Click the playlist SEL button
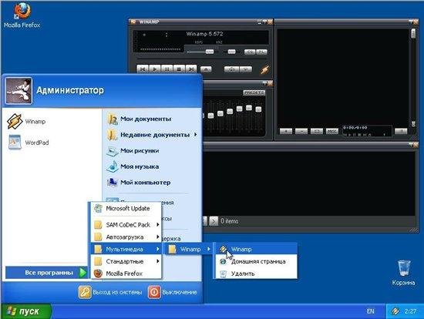This screenshot has height=319, width=424. click(317, 132)
